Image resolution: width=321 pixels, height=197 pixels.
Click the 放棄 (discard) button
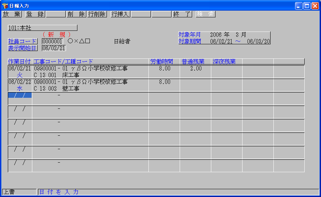(x=12, y=14)
